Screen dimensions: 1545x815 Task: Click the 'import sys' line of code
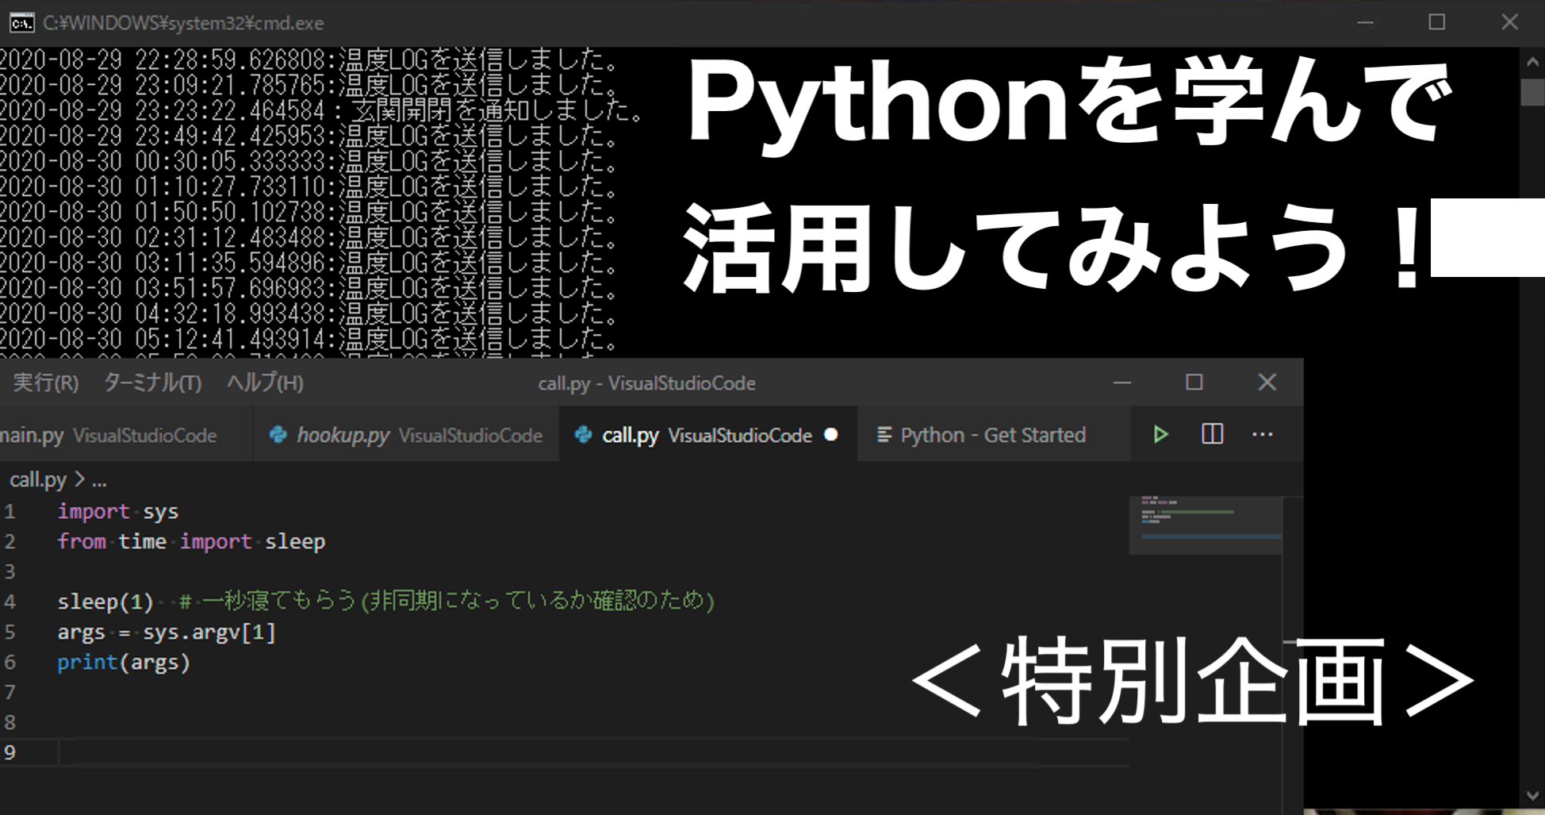(x=118, y=512)
